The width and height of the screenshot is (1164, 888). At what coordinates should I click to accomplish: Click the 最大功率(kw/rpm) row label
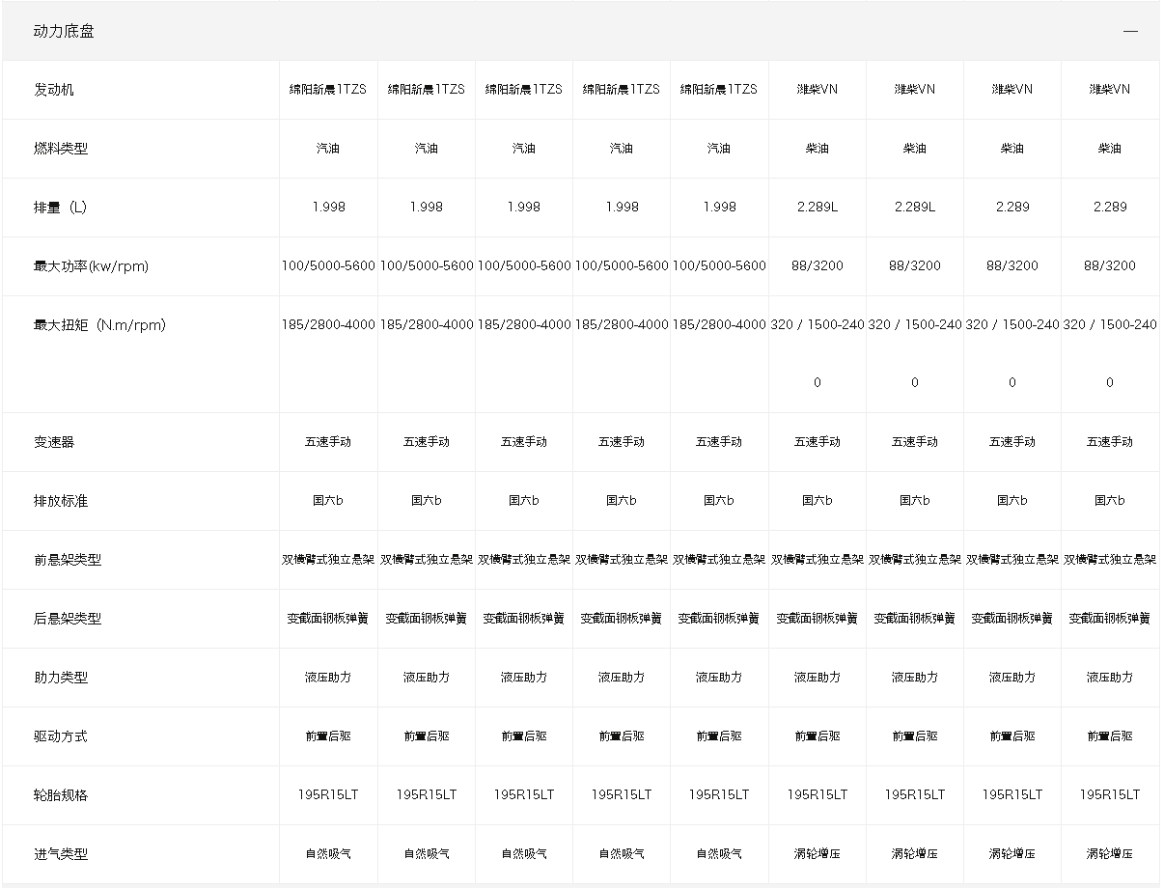(x=91, y=266)
